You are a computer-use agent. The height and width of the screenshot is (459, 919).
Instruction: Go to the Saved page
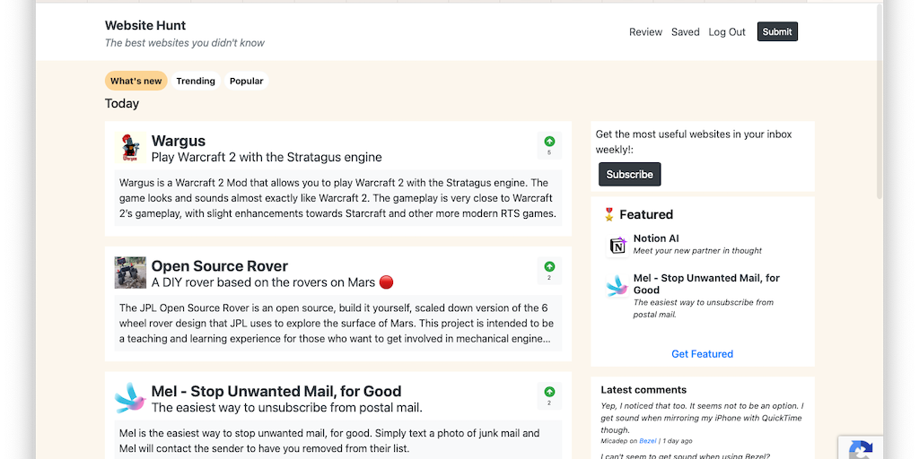685,32
